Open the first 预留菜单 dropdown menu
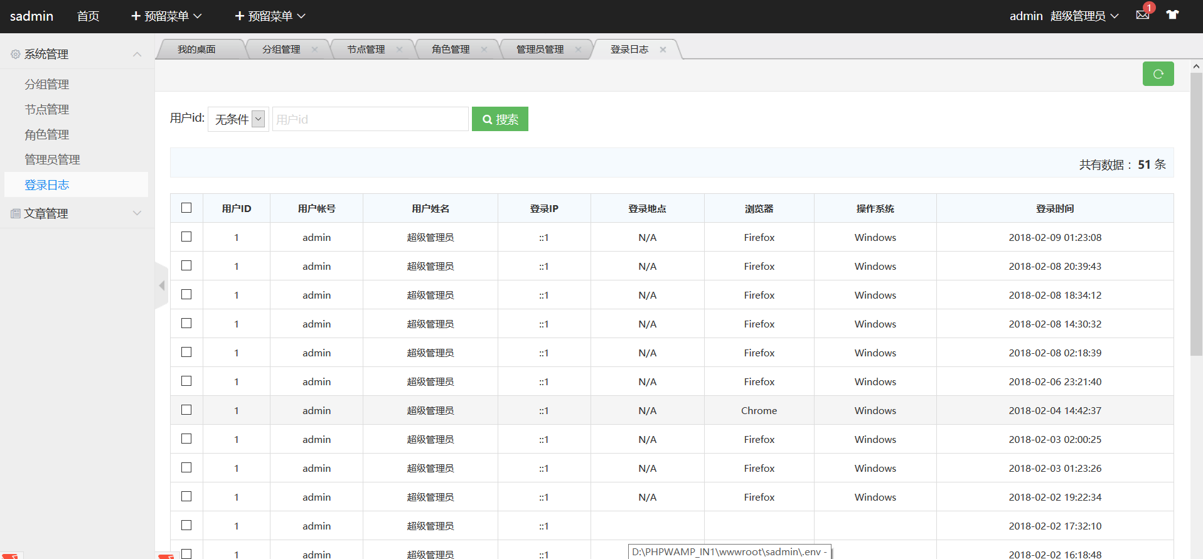The width and height of the screenshot is (1203, 559). point(166,16)
